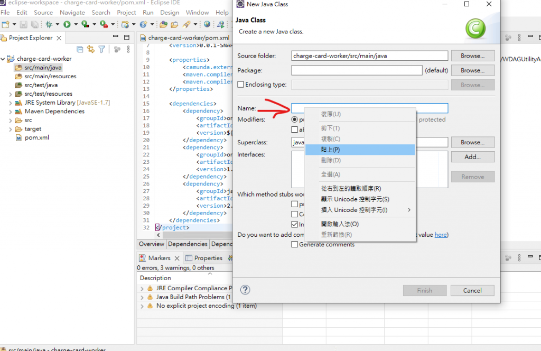Click the Save All toolbar icon

pyautogui.click(x=34, y=24)
